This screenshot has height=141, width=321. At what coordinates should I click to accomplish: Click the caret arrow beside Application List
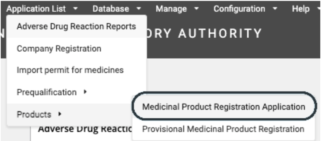75,9
